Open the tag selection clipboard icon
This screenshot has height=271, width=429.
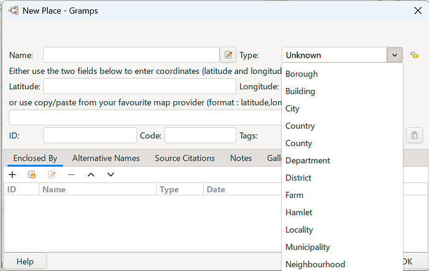(414, 135)
